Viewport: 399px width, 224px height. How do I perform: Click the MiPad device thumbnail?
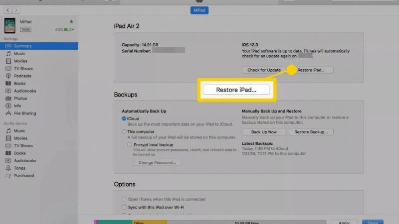pos(9,26)
